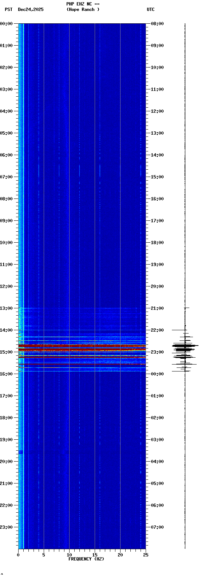
Task: Select the 15:00 PST time label
Action: click(6, 352)
